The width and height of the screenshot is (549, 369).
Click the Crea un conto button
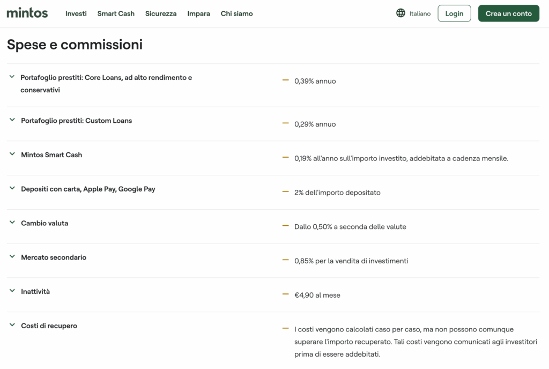click(x=508, y=13)
